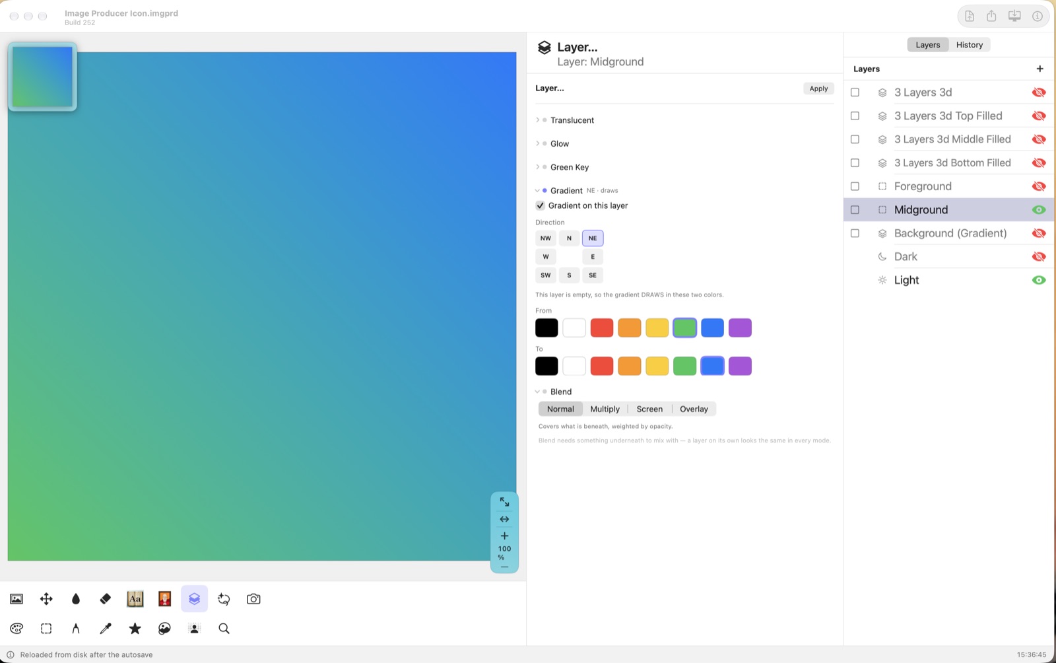Select the compass drawing tool
Image resolution: width=1056 pixels, height=663 pixels.
(76, 629)
